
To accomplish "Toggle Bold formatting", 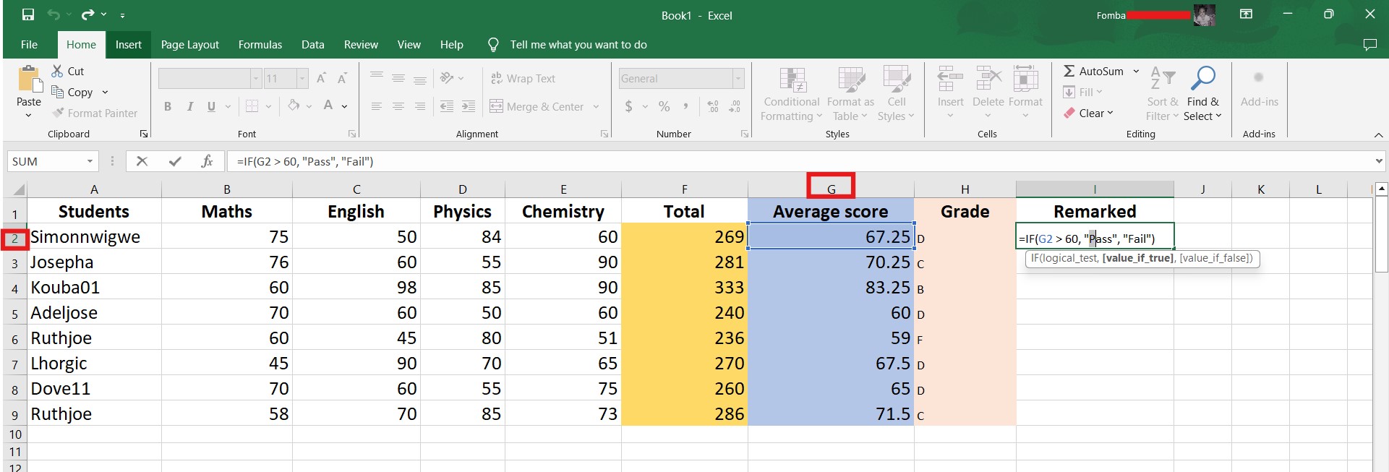I will pos(168,106).
